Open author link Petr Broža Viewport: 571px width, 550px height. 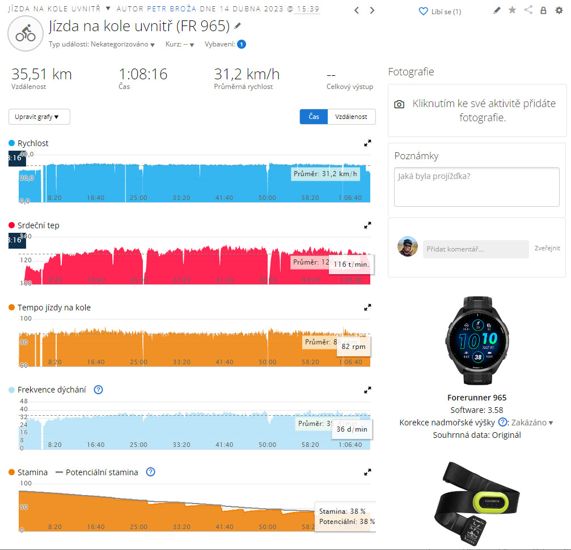[171, 8]
